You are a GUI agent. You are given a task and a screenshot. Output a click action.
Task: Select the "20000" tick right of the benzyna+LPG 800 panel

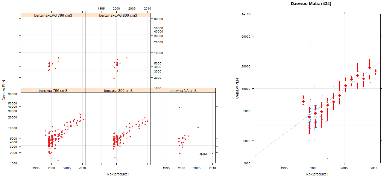(159, 42)
